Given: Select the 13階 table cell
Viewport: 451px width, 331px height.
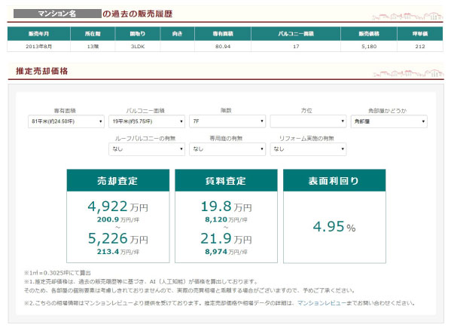Looking at the screenshot, I should [93, 47].
